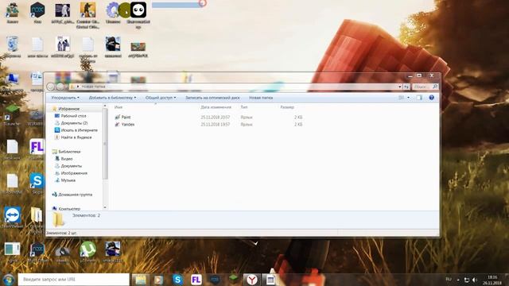Click the Explorer forward navigation button
Screen dimensions: 509x286
60,87
